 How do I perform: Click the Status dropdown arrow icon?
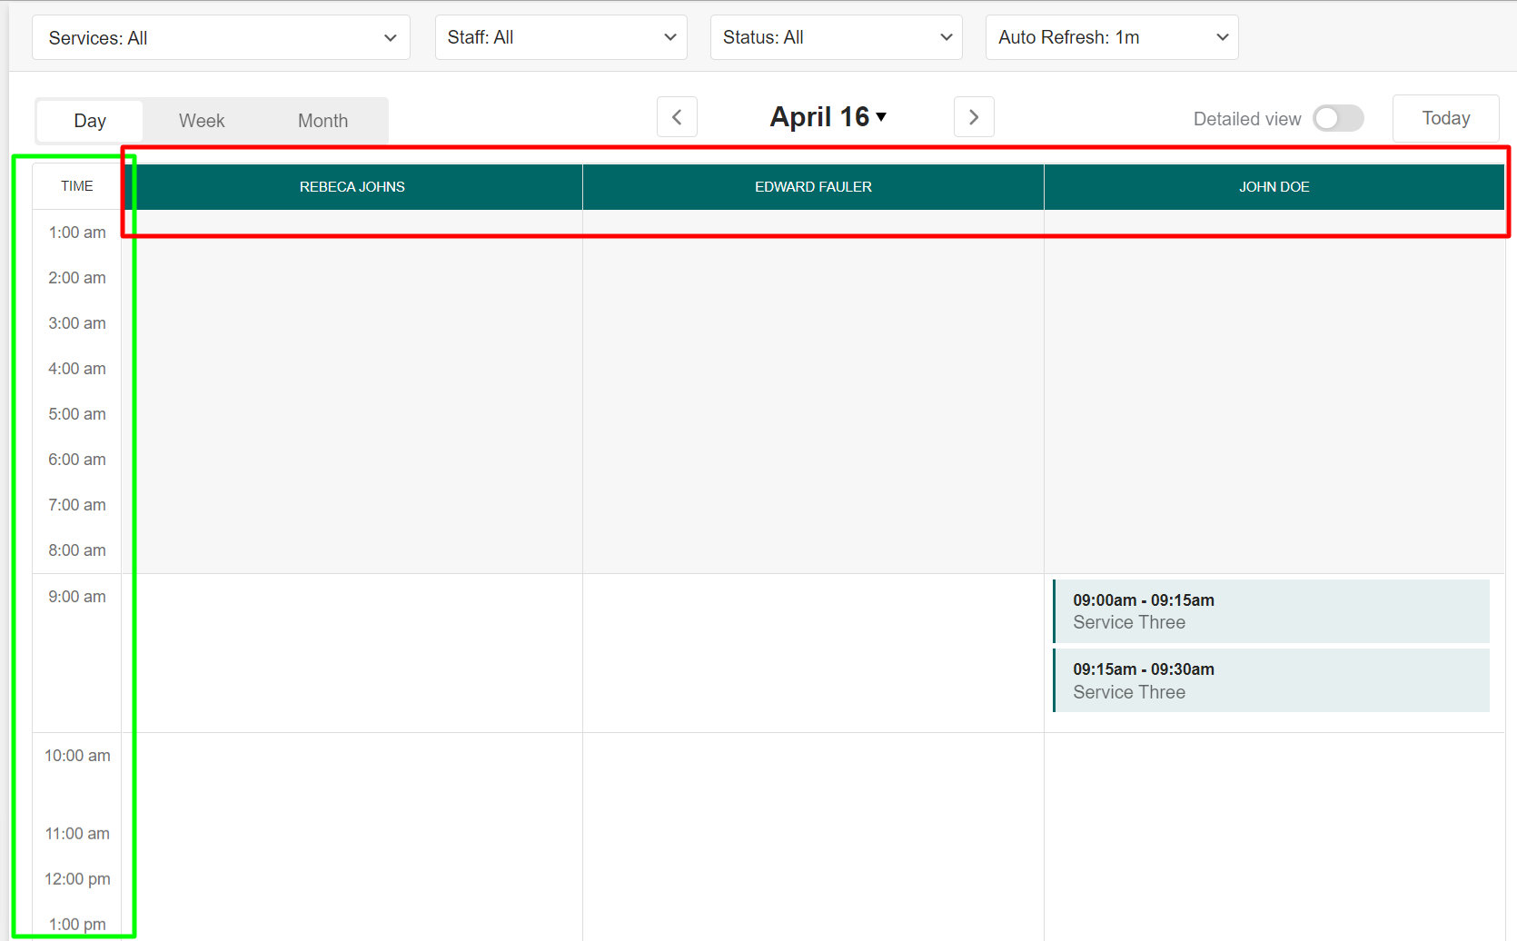pyautogui.click(x=945, y=37)
